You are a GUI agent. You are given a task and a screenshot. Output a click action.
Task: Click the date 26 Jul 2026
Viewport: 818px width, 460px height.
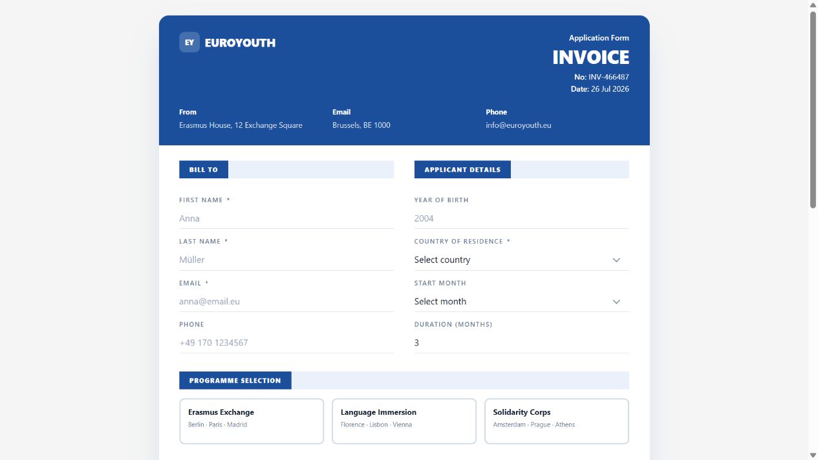click(610, 89)
